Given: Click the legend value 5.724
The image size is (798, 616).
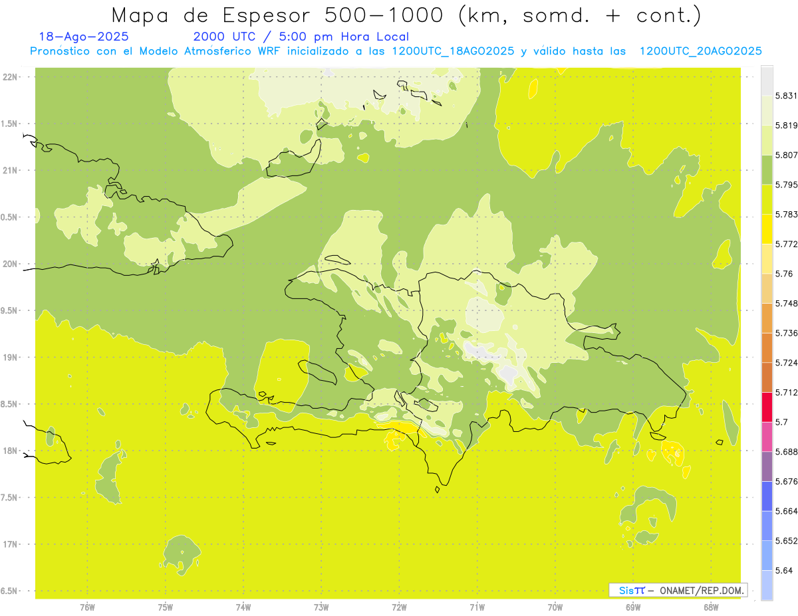Looking at the screenshot, I should point(787,363).
